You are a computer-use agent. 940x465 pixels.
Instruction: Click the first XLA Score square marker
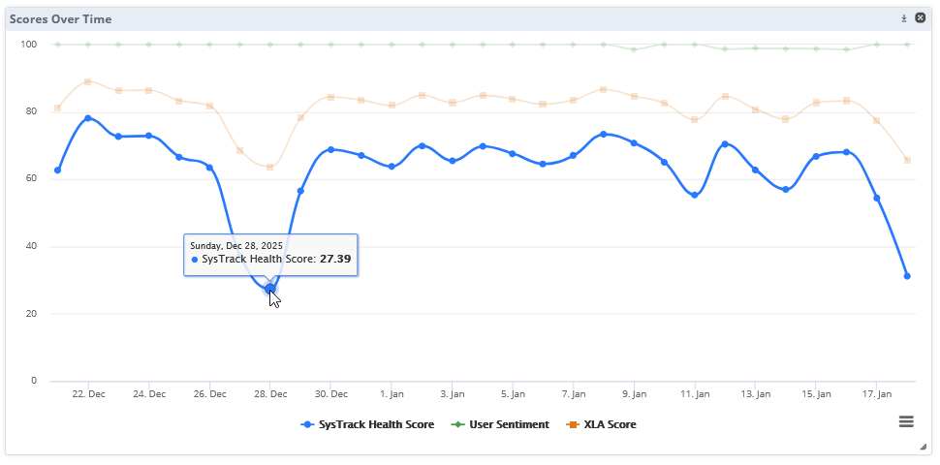pyautogui.click(x=57, y=108)
